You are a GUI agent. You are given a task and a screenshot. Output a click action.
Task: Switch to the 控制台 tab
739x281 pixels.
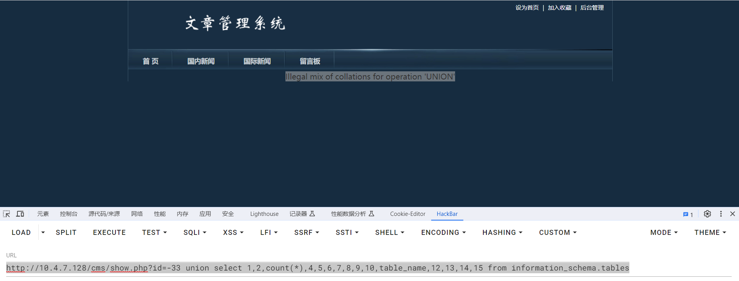pyautogui.click(x=69, y=214)
